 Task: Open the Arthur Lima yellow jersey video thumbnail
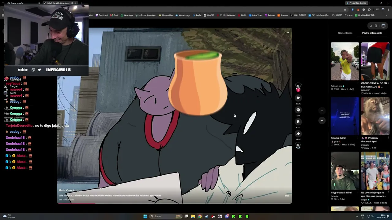pyautogui.click(x=345, y=61)
